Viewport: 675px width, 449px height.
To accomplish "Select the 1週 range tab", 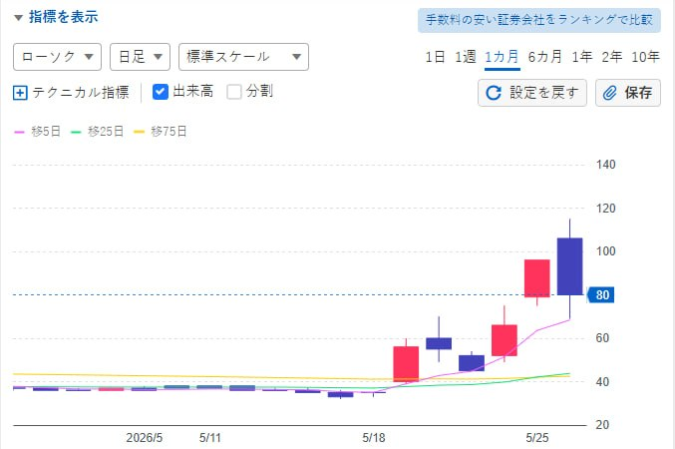I will pyautogui.click(x=466, y=57).
